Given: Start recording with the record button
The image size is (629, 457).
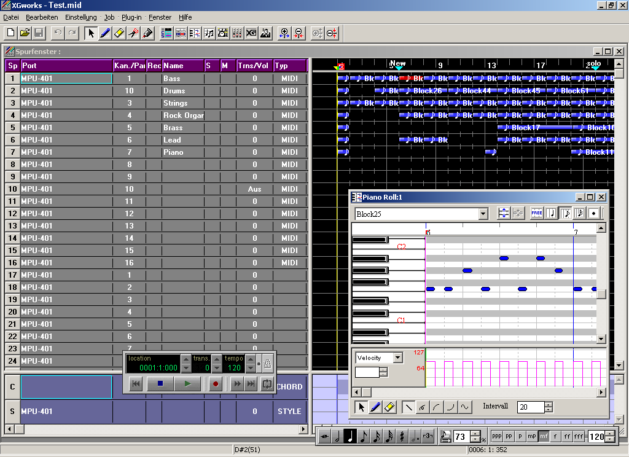Looking at the screenshot, I should coord(216,384).
